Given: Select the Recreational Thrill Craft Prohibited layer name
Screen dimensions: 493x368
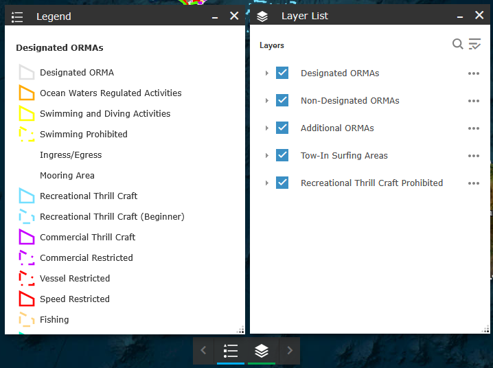Looking at the screenshot, I should (371, 183).
